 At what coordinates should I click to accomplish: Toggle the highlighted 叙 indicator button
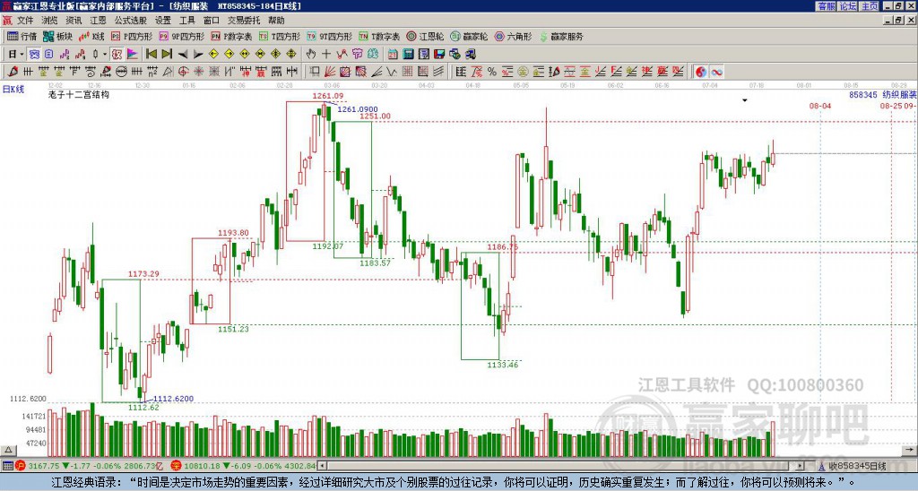point(116,54)
